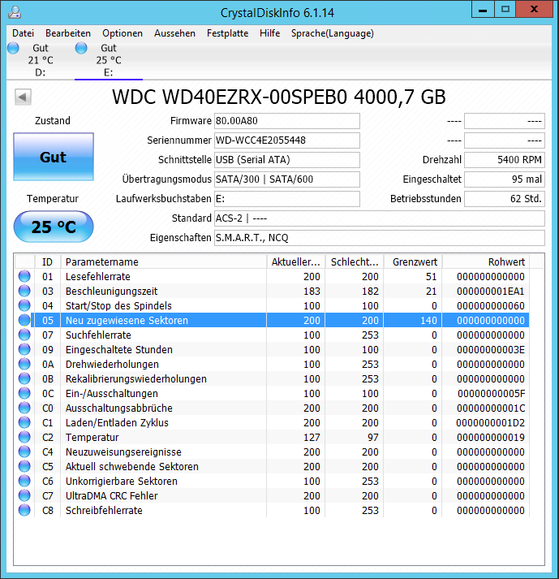Click status orb of Neu zugewiesene Sektoren row

click(24, 320)
